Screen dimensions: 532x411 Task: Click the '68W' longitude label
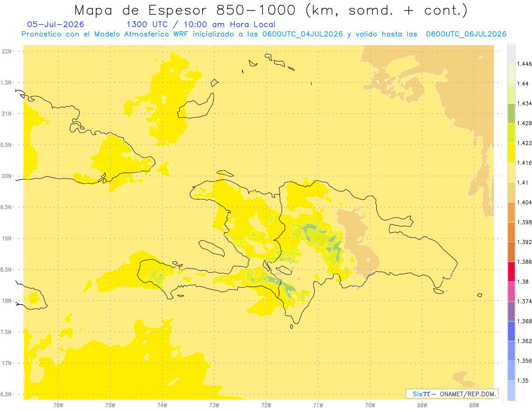point(474,405)
